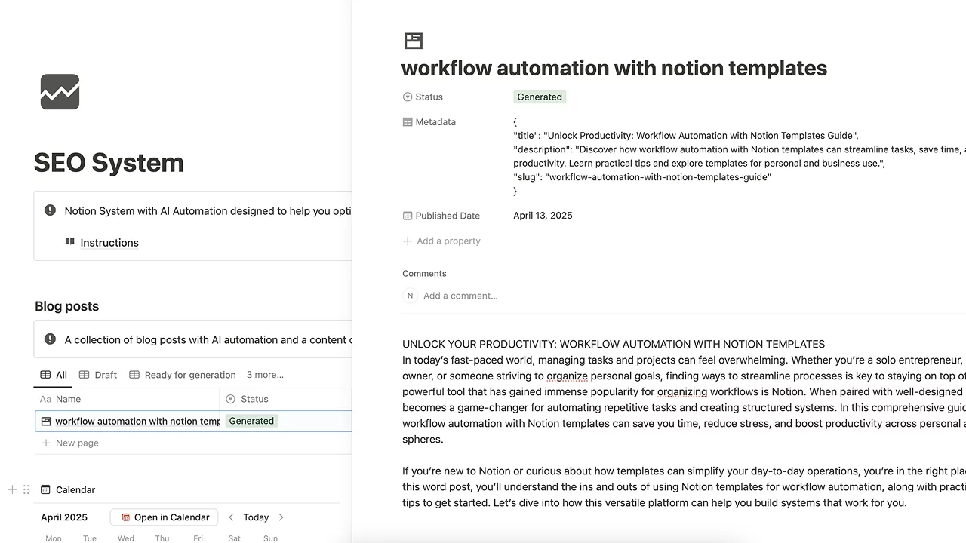Click the page icon in the blog post row
This screenshot has height=543, width=966.
(46, 422)
